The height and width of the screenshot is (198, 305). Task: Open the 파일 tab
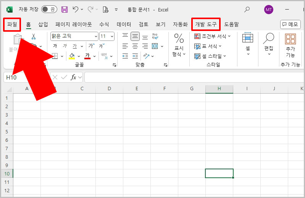click(12, 24)
